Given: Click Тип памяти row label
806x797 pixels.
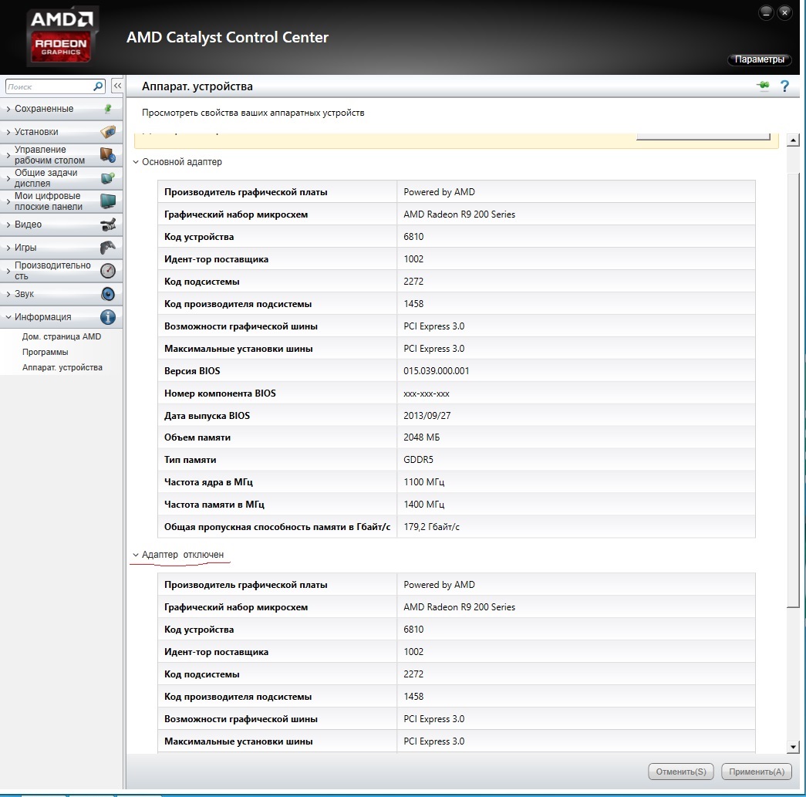Looking at the screenshot, I should (190, 460).
